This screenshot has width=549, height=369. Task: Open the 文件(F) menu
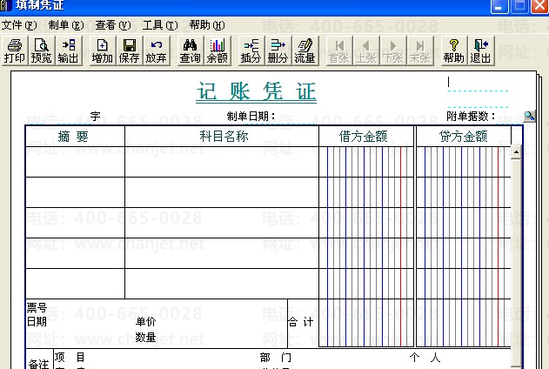tap(19, 25)
